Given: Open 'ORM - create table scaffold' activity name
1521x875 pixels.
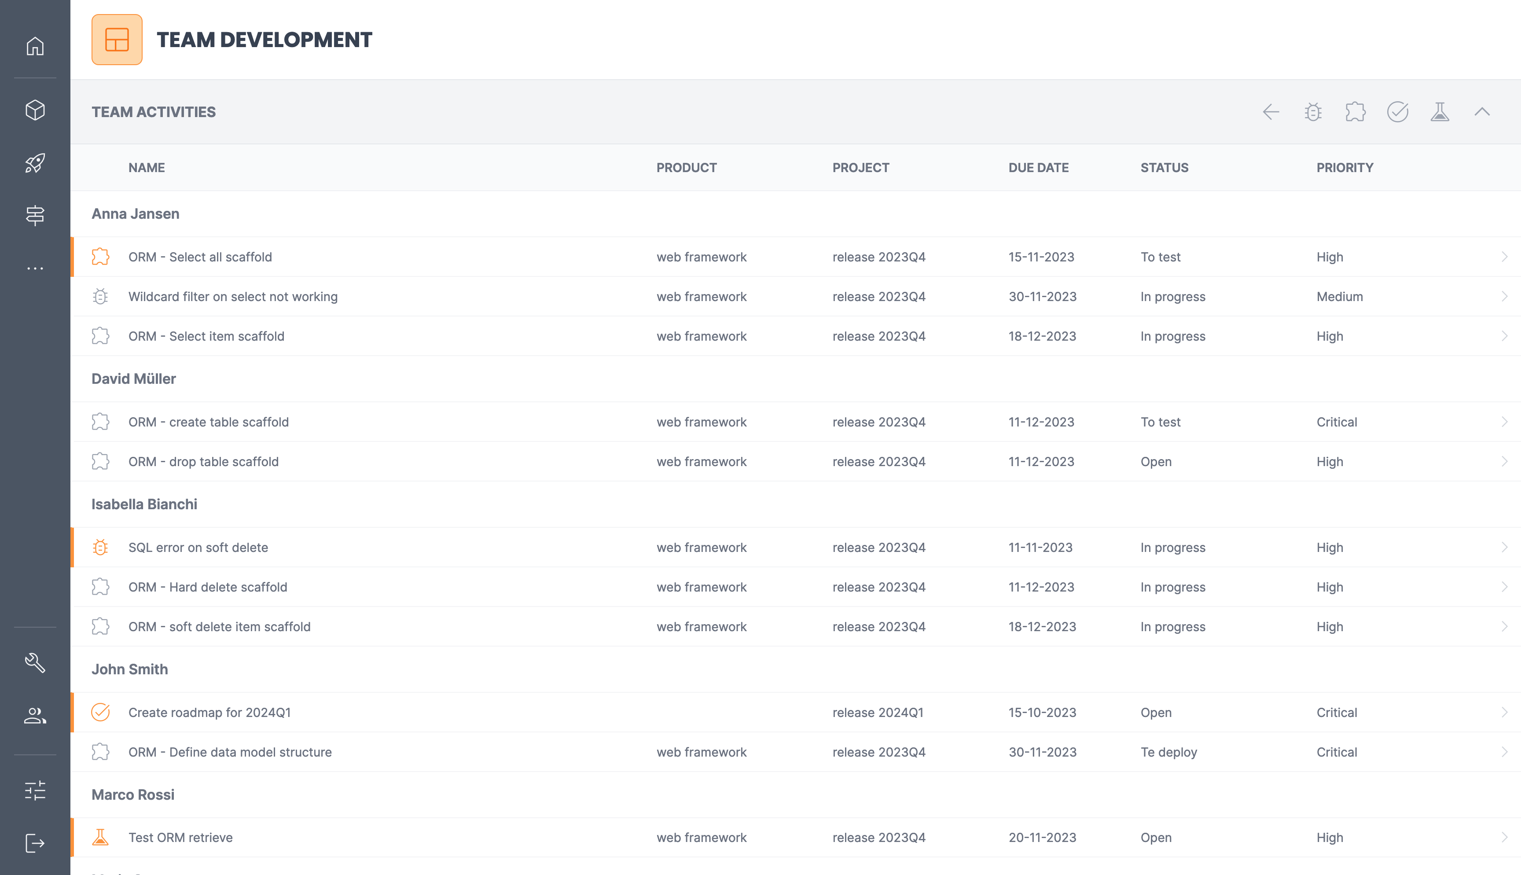Looking at the screenshot, I should point(209,422).
